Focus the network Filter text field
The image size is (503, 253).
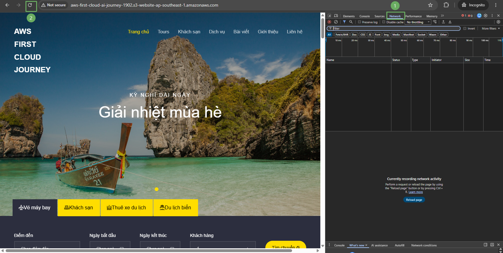click(x=394, y=28)
